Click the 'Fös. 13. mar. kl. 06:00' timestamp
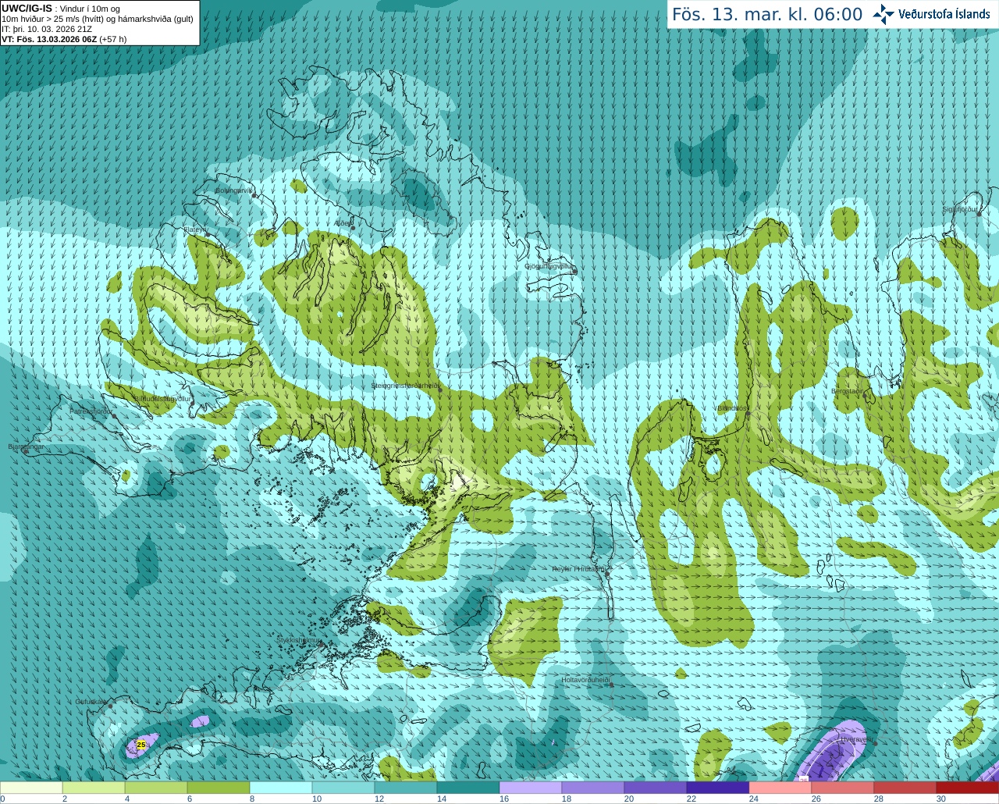 click(767, 15)
